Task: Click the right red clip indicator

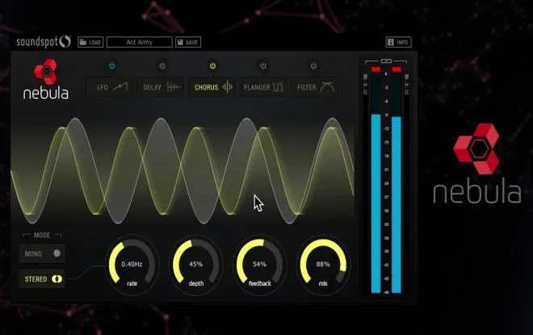Action: point(397,69)
